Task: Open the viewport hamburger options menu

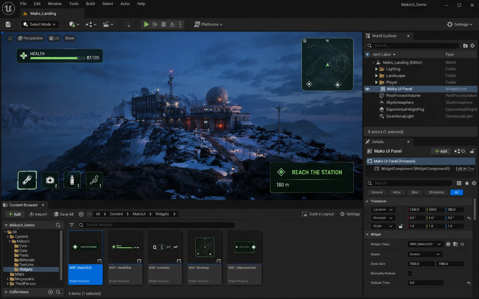Action: point(10,38)
